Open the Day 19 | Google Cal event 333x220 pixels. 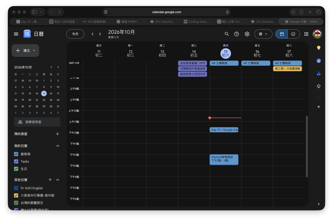224,130
